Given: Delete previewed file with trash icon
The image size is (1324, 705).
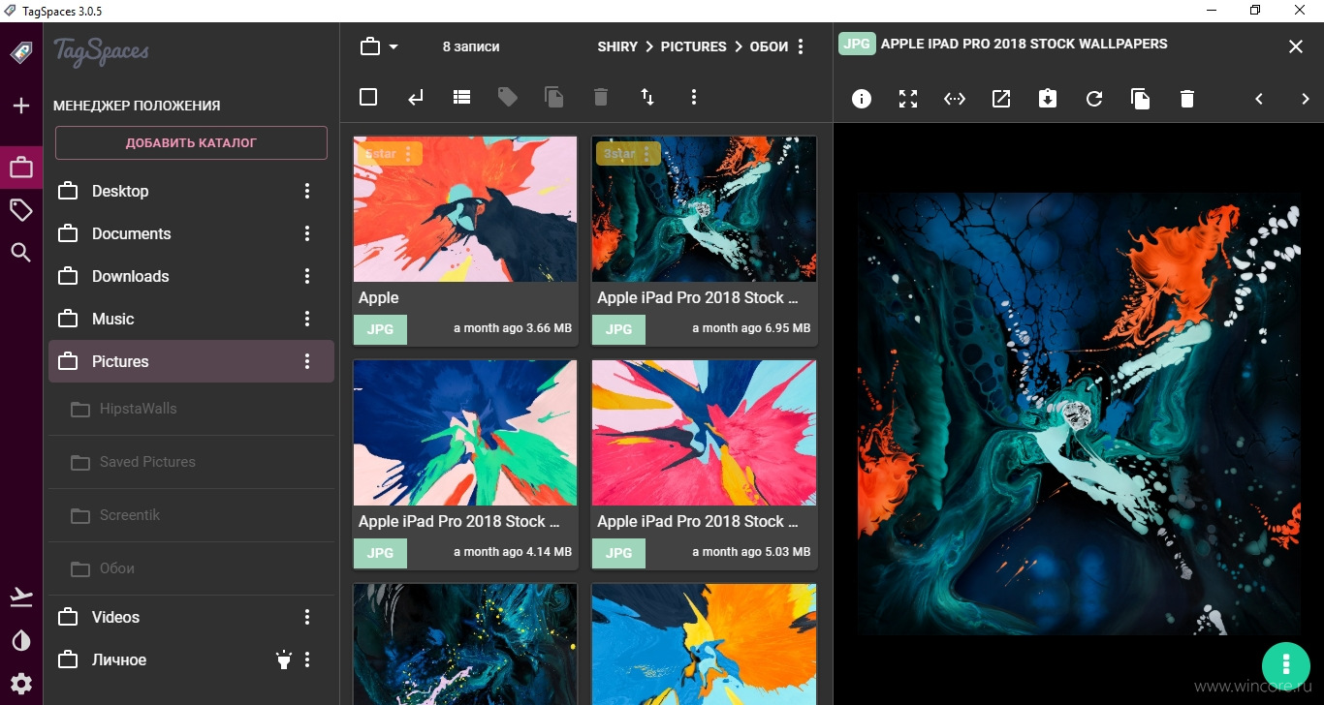Looking at the screenshot, I should 1187,99.
